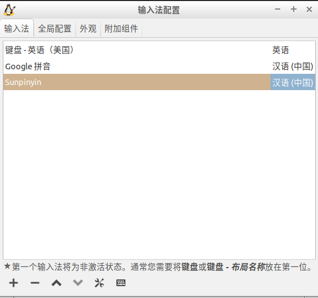
Task: Open the 附加组件 tab
Action: pos(121,28)
